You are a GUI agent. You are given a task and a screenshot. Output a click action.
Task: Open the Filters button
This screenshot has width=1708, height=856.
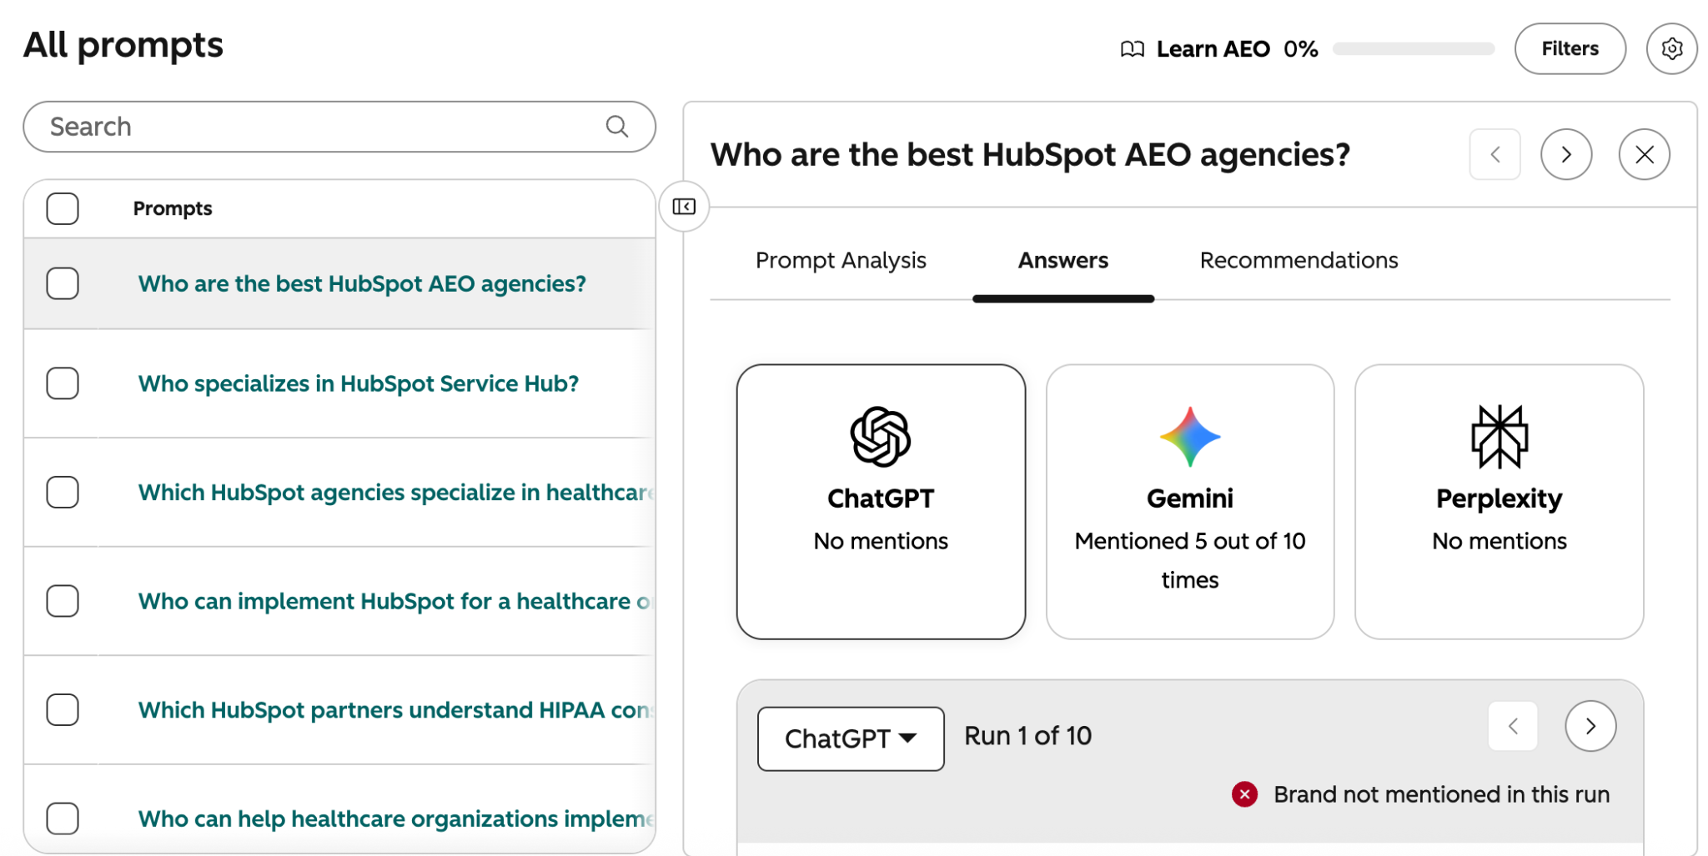(x=1570, y=48)
